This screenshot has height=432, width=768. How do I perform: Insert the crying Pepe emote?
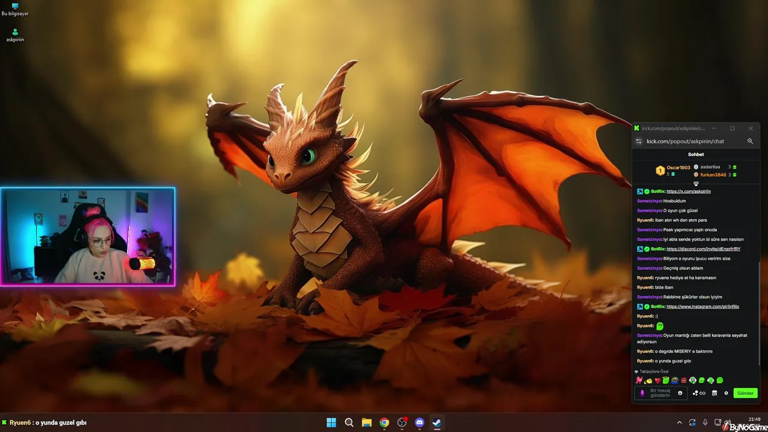point(675,380)
